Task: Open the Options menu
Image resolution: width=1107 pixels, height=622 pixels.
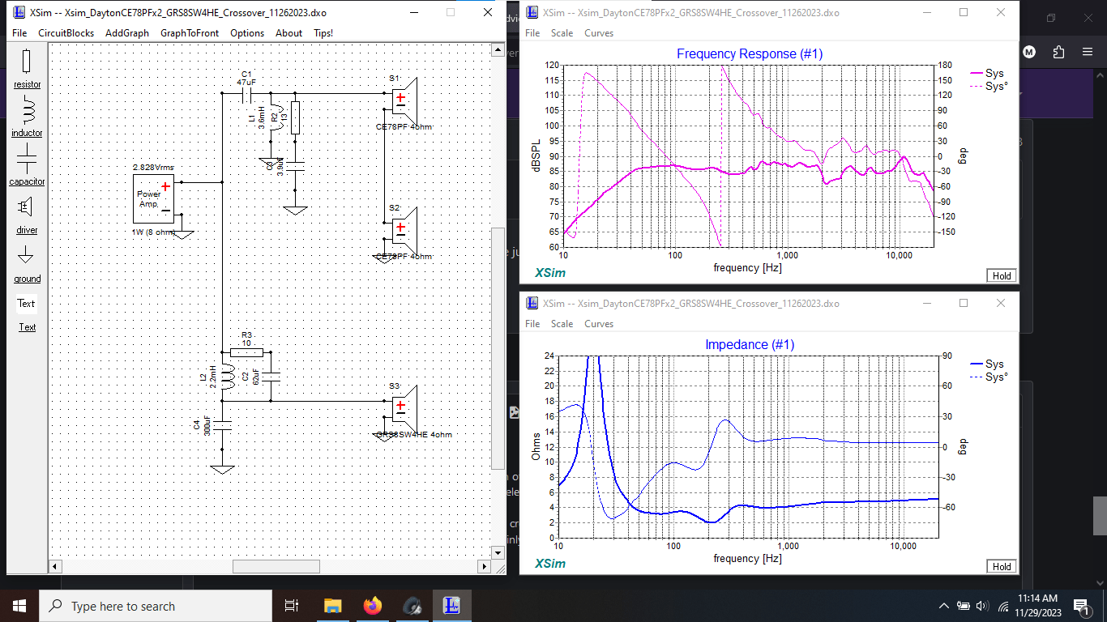Action: point(247,33)
